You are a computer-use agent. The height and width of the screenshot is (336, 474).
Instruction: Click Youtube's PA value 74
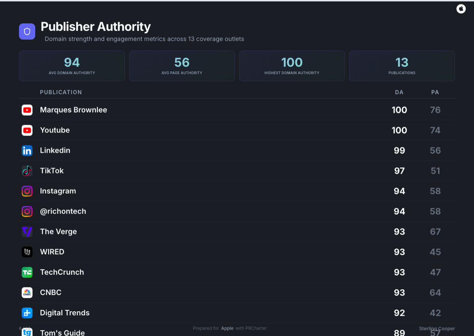point(435,130)
